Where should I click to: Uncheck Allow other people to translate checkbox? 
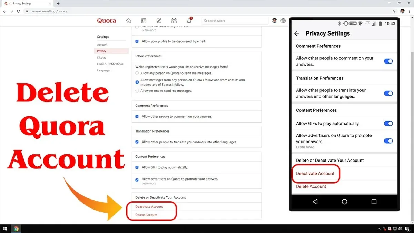tap(137, 142)
